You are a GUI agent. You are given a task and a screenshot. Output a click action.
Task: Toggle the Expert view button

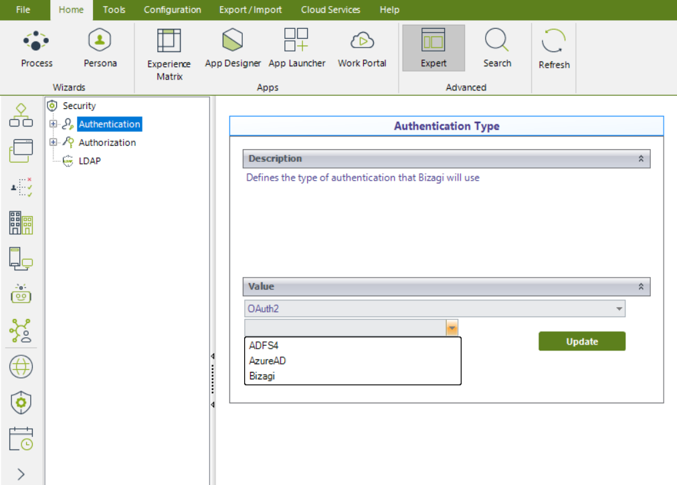pos(433,48)
